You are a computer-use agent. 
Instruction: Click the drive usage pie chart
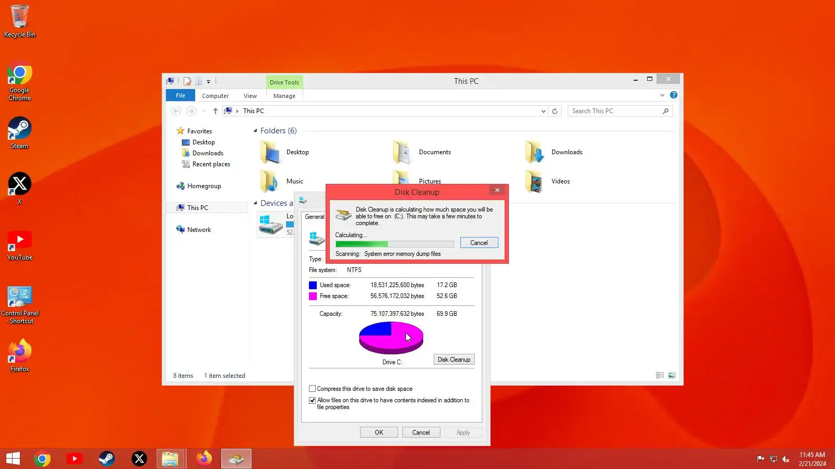pos(391,338)
